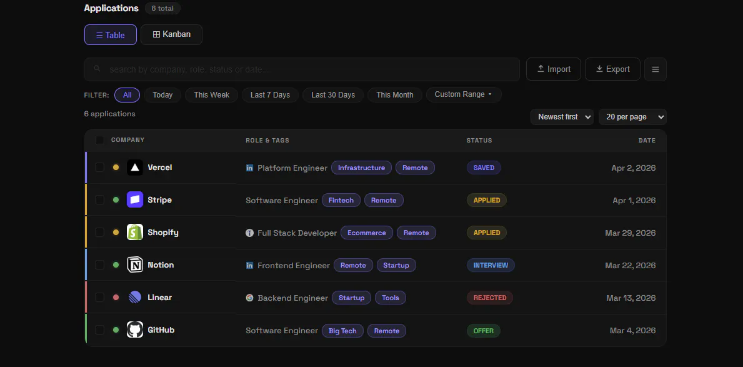Check the Linear row checkbox
The image size is (743, 367).
pyautogui.click(x=99, y=298)
